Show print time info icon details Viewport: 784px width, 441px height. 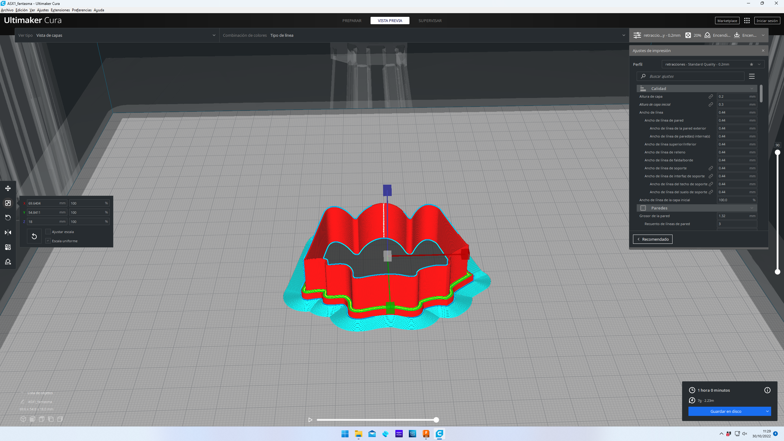[x=767, y=390]
